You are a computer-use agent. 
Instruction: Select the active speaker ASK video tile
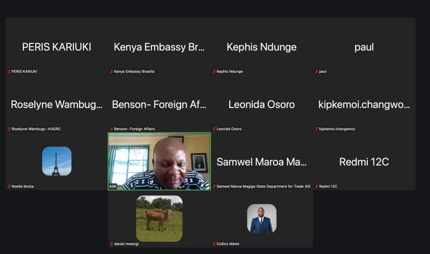tap(159, 161)
